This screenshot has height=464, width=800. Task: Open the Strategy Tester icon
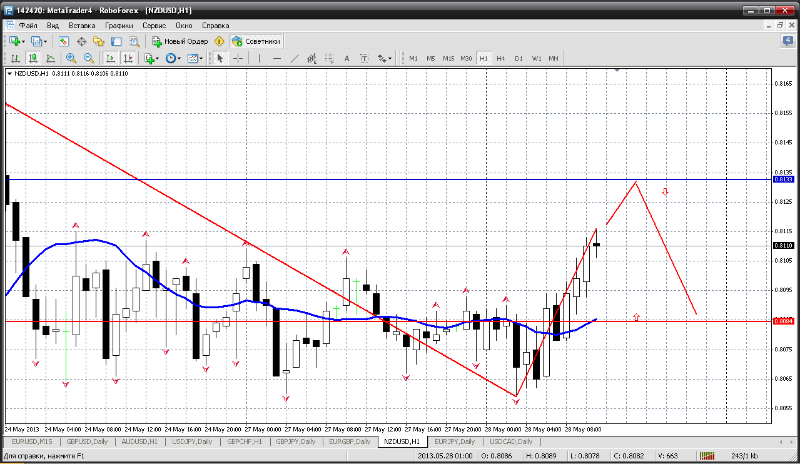(x=134, y=41)
